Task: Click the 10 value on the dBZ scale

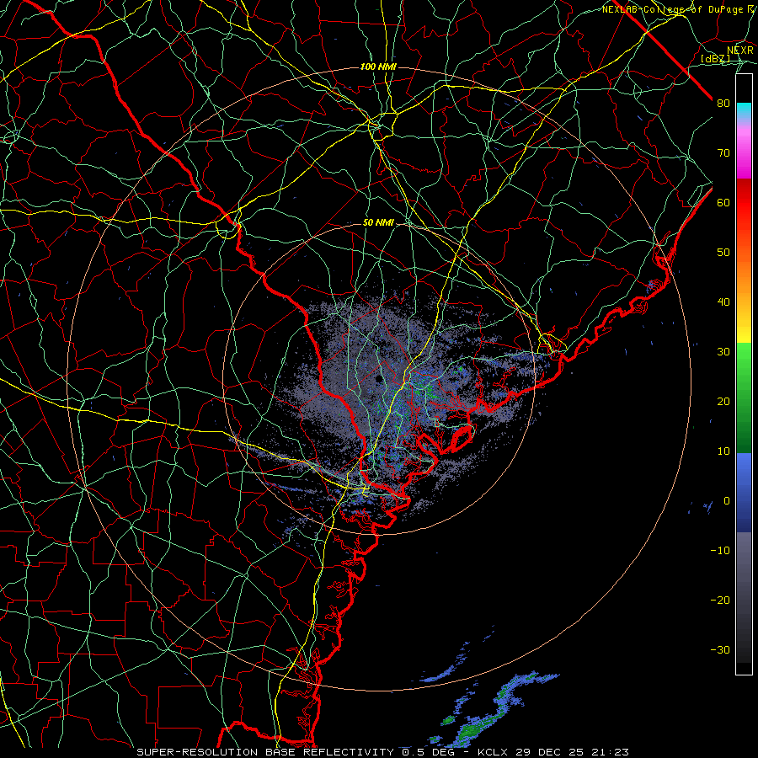Action: [x=723, y=451]
